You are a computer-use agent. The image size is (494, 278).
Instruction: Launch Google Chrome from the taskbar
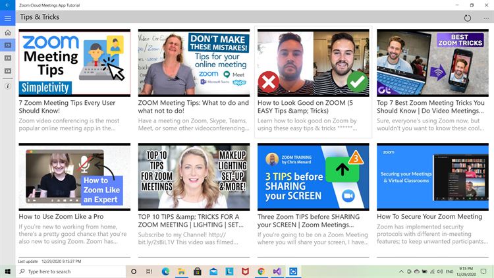tap(261, 271)
